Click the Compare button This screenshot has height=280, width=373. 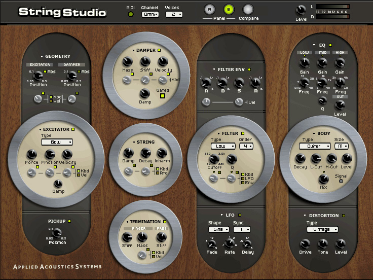click(248, 10)
